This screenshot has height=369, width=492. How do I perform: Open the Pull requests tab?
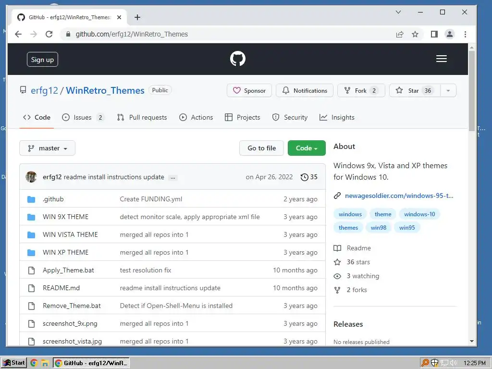pos(142,117)
